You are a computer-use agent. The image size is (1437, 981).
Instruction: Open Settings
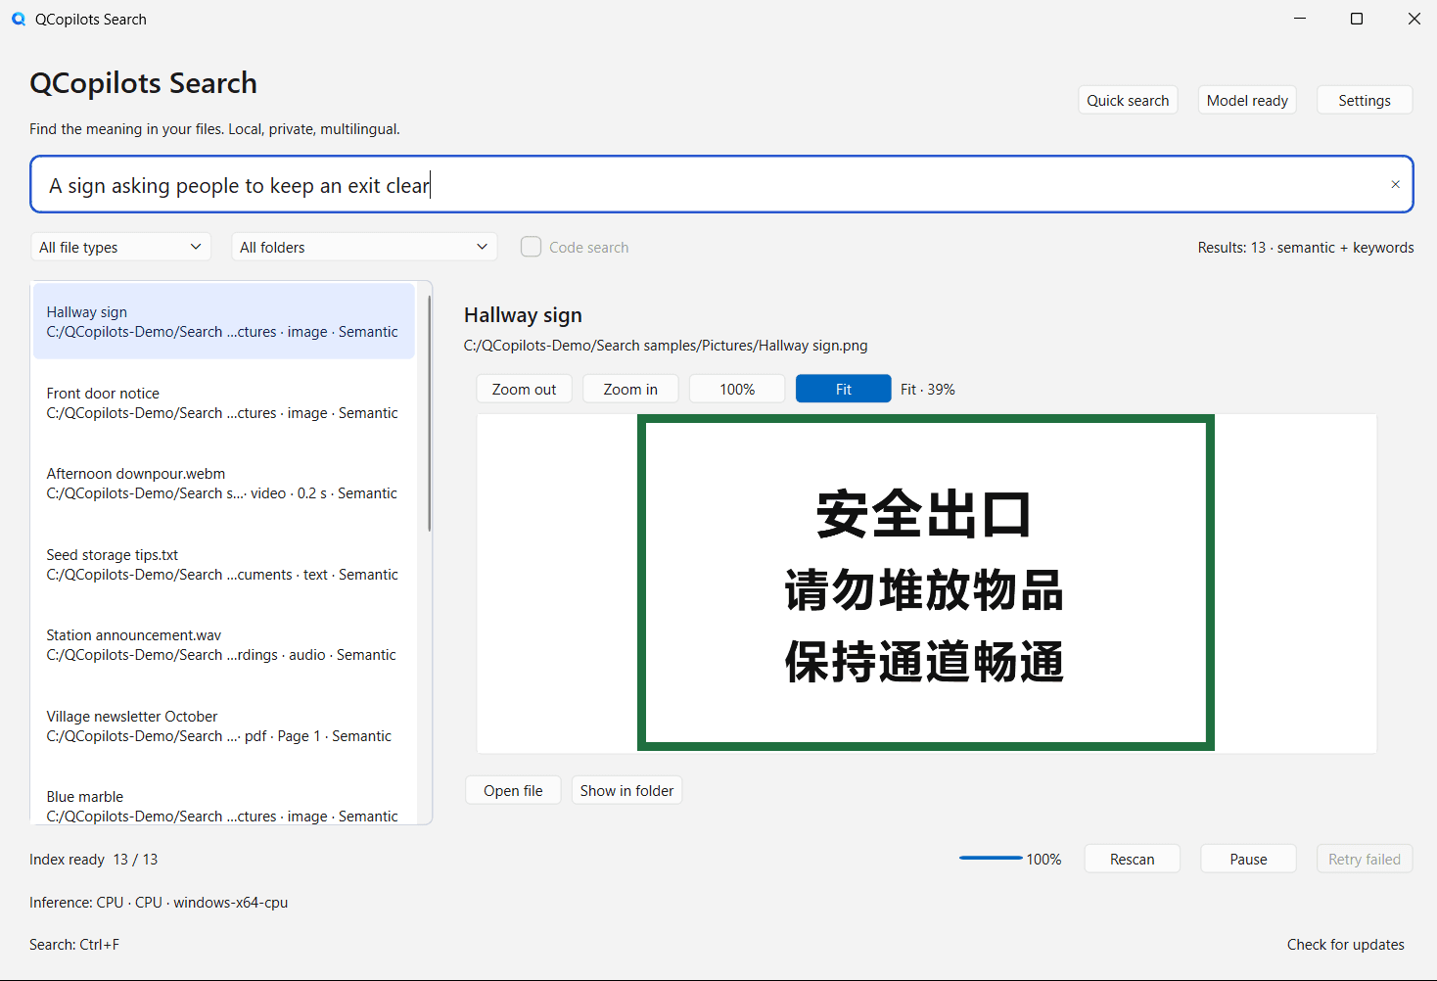[1365, 100]
